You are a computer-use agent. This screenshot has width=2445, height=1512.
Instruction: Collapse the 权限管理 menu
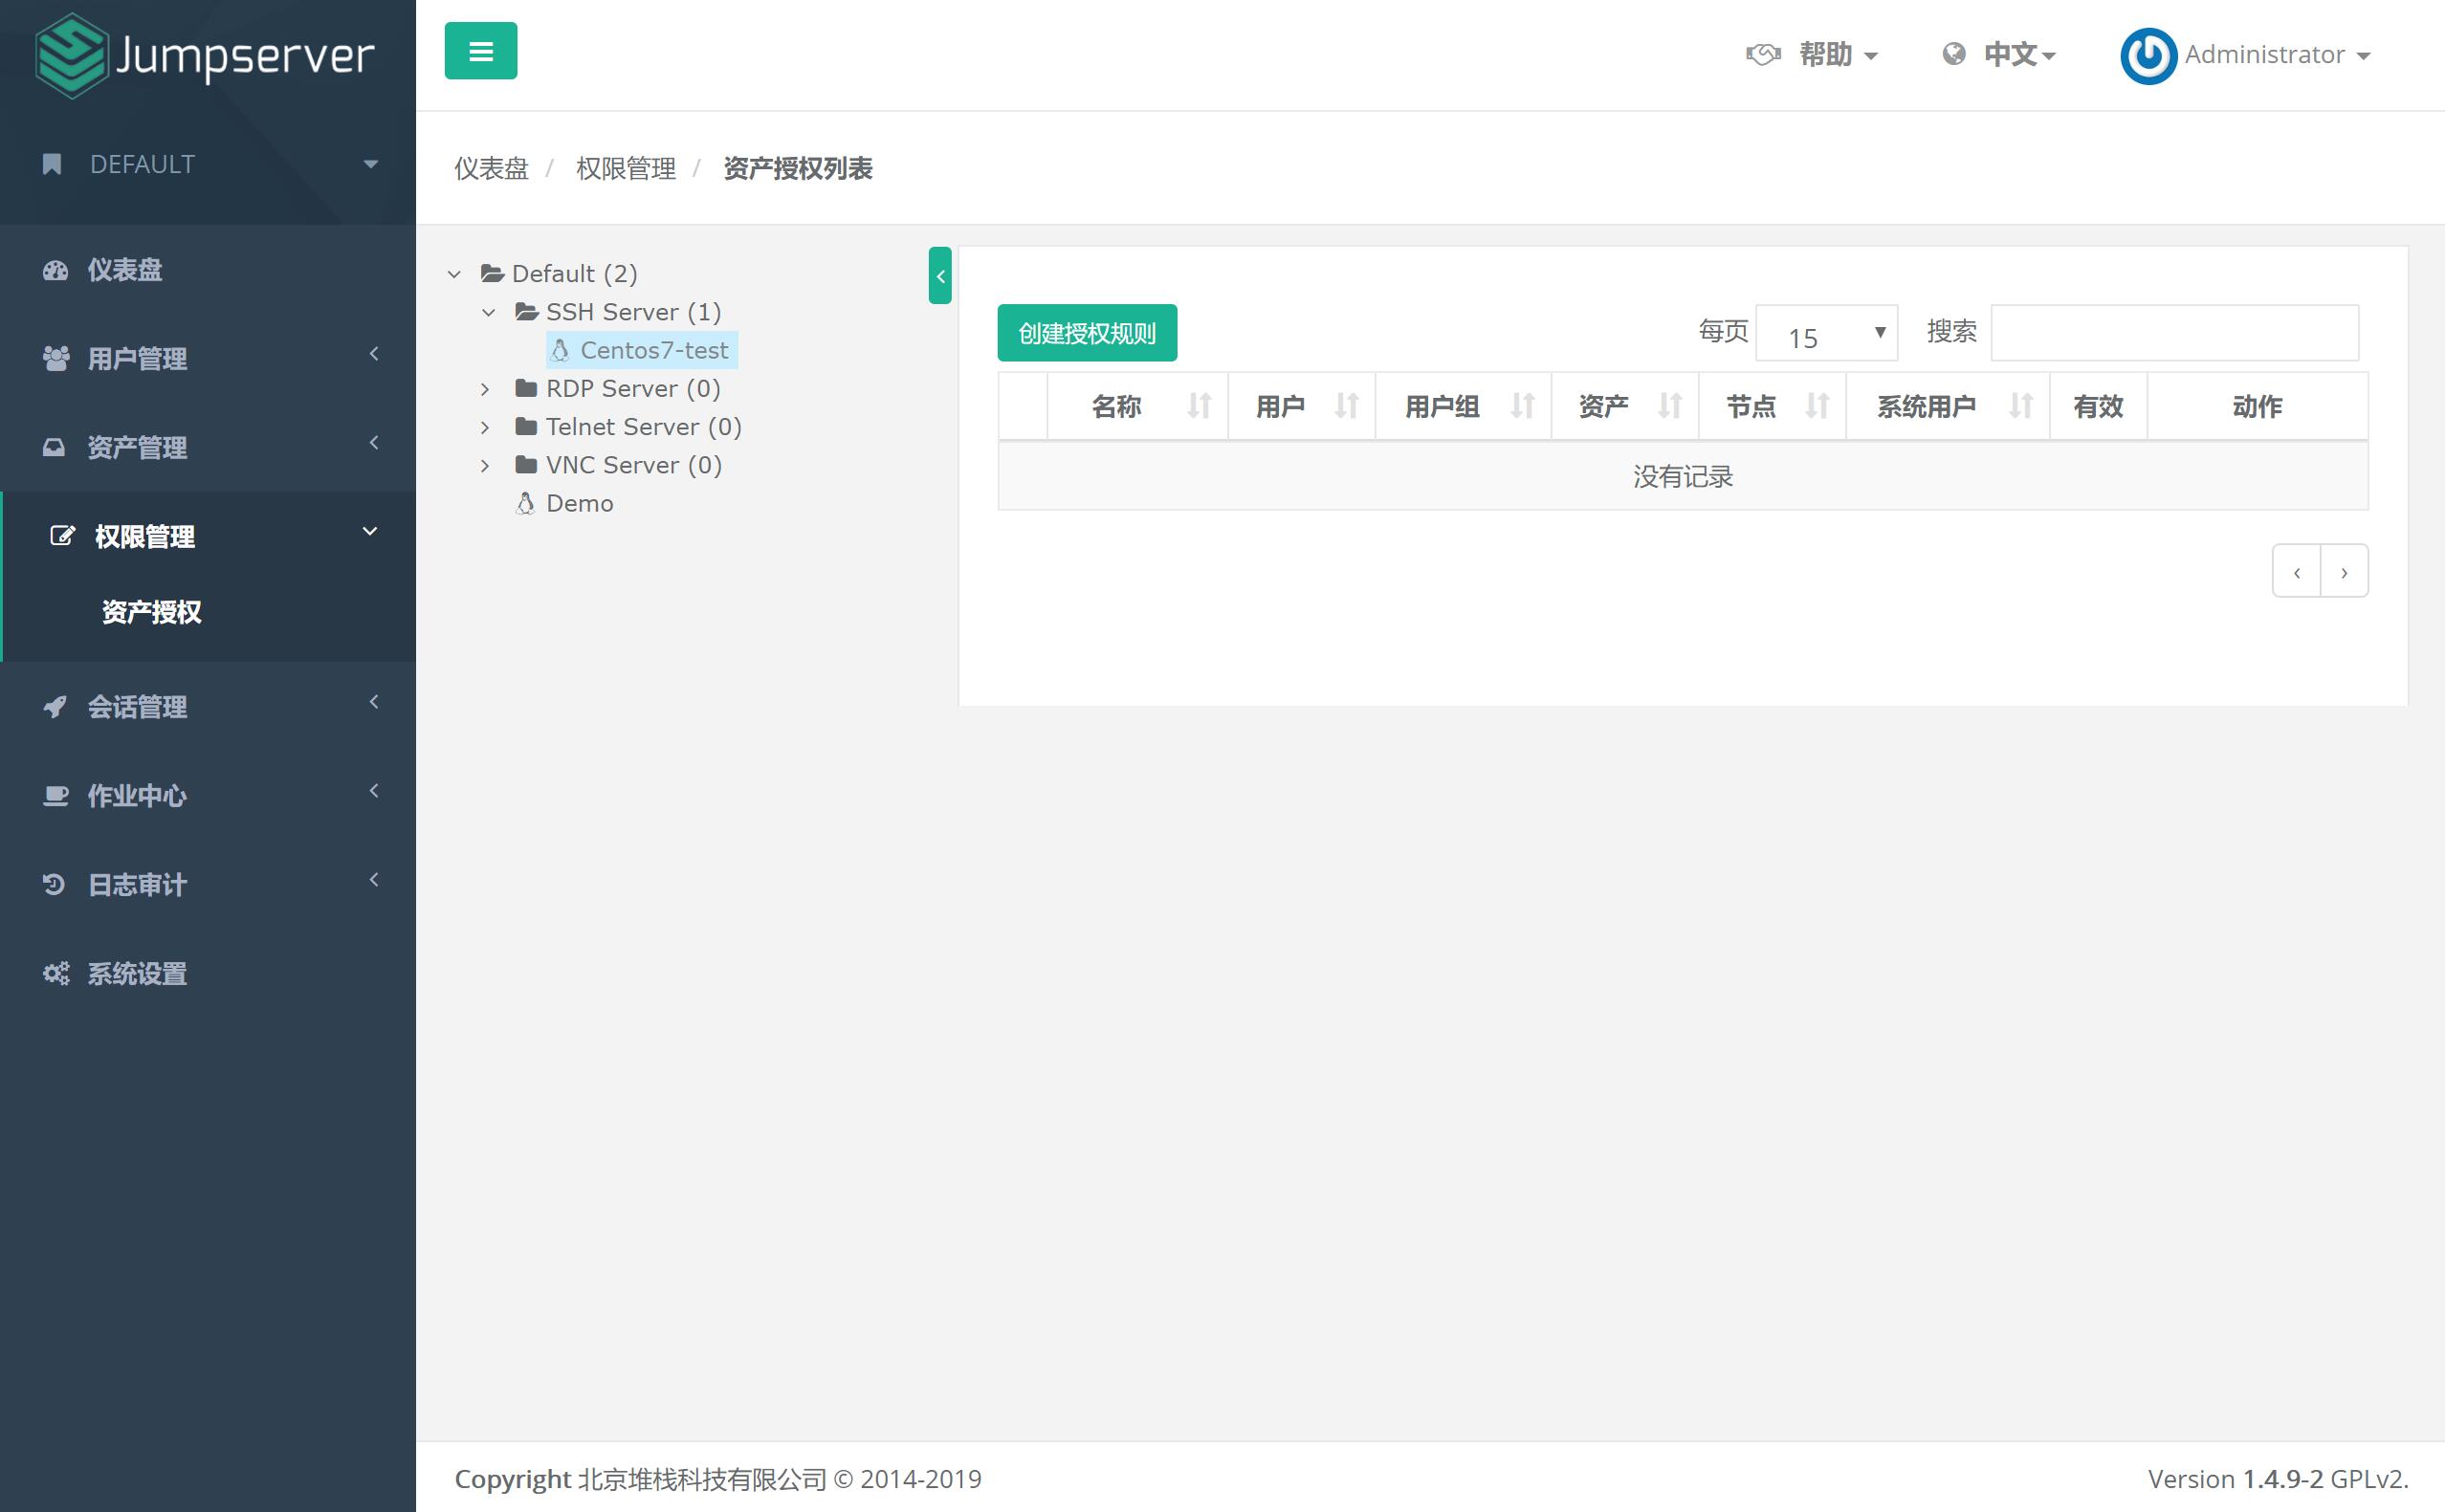[208, 536]
